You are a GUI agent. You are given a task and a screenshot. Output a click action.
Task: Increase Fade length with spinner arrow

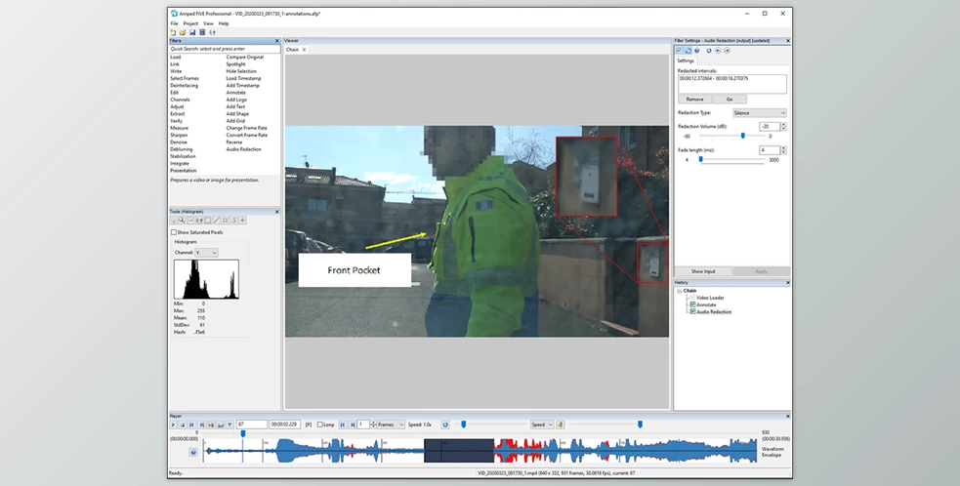pos(783,148)
